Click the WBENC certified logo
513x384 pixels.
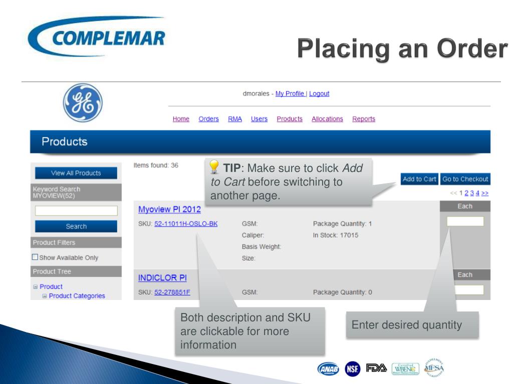(x=405, y=369)
